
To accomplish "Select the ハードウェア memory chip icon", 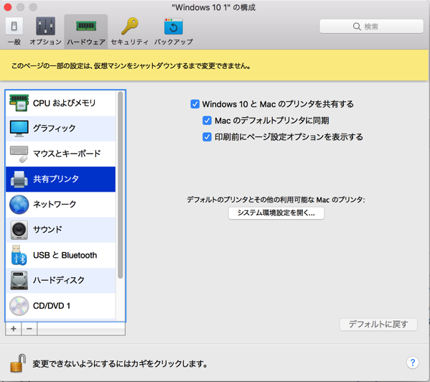I will coord(86,26).
